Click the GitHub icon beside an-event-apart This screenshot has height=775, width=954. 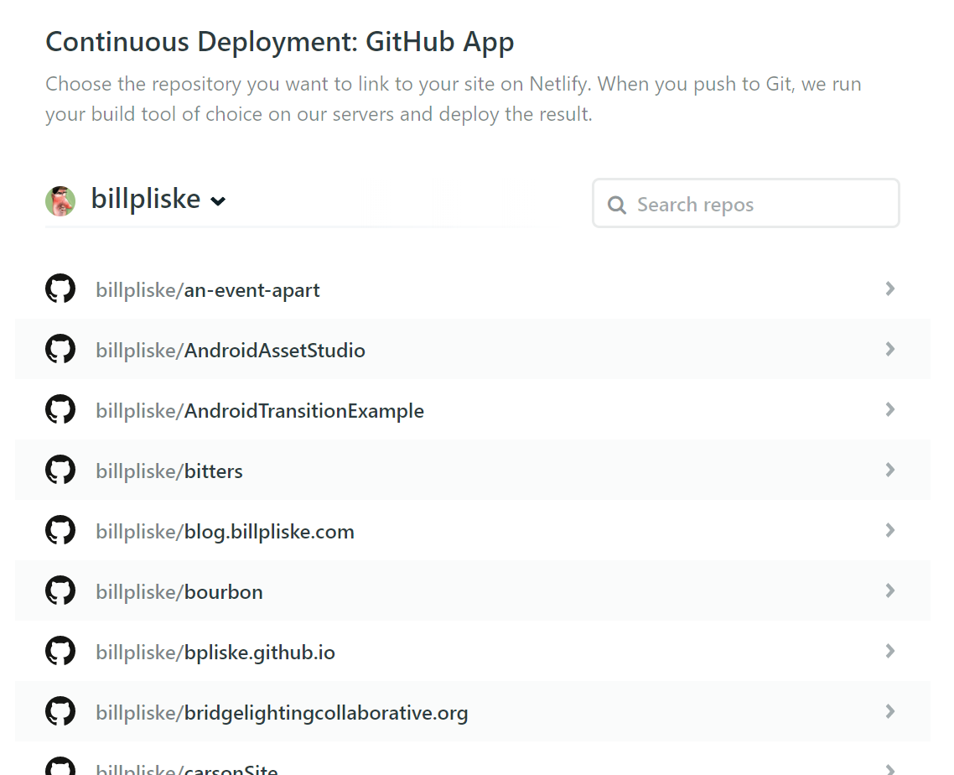60,289
